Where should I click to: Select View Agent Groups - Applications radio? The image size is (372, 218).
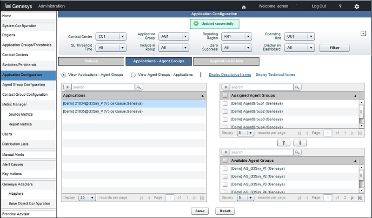point(133,75)
